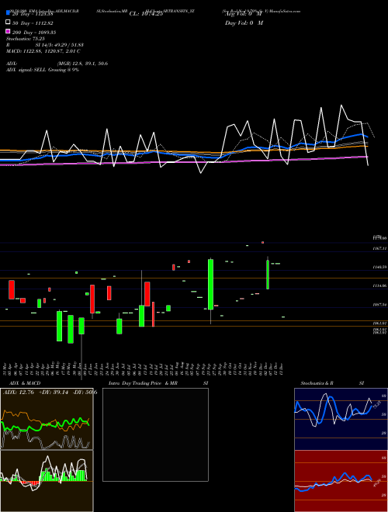
Task: Click the 'Day Vol: 0 M' text
Action: click(244, 22)
